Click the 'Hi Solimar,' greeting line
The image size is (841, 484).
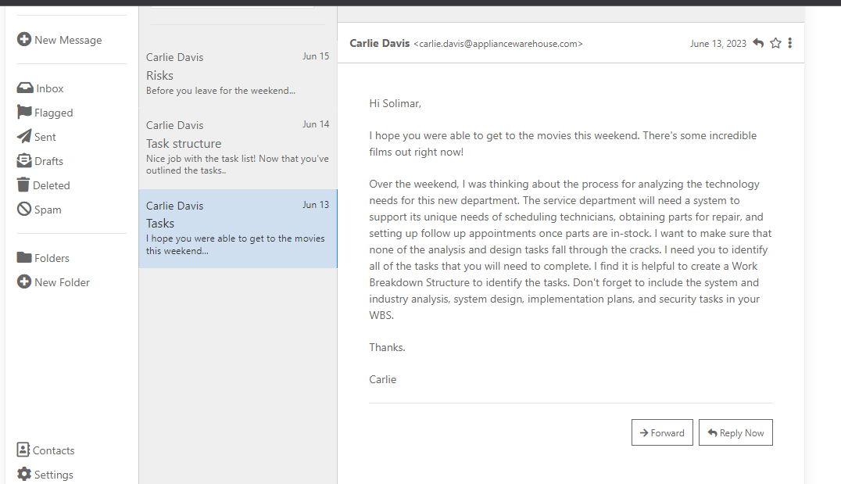pyautogui.click(x=395, y=103)
